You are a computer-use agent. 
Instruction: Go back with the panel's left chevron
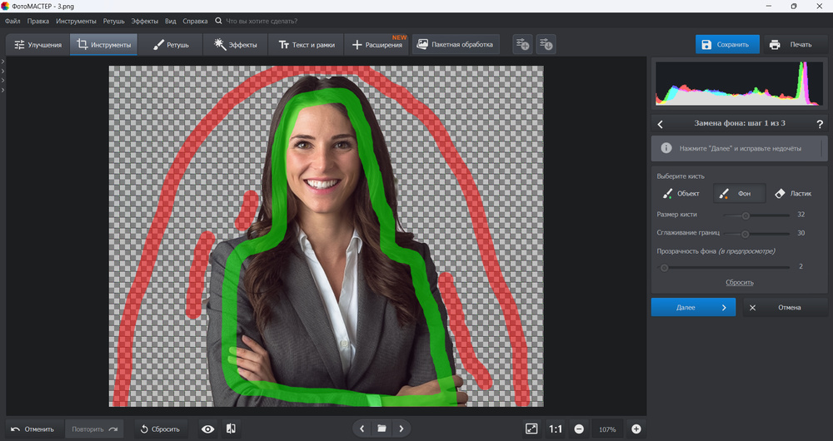(x=661, y=124)
